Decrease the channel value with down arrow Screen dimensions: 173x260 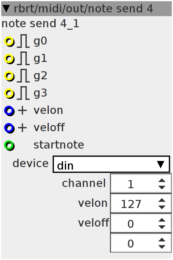click(162, 187)
